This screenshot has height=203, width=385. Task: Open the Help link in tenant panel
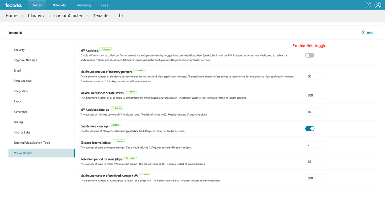367,33
